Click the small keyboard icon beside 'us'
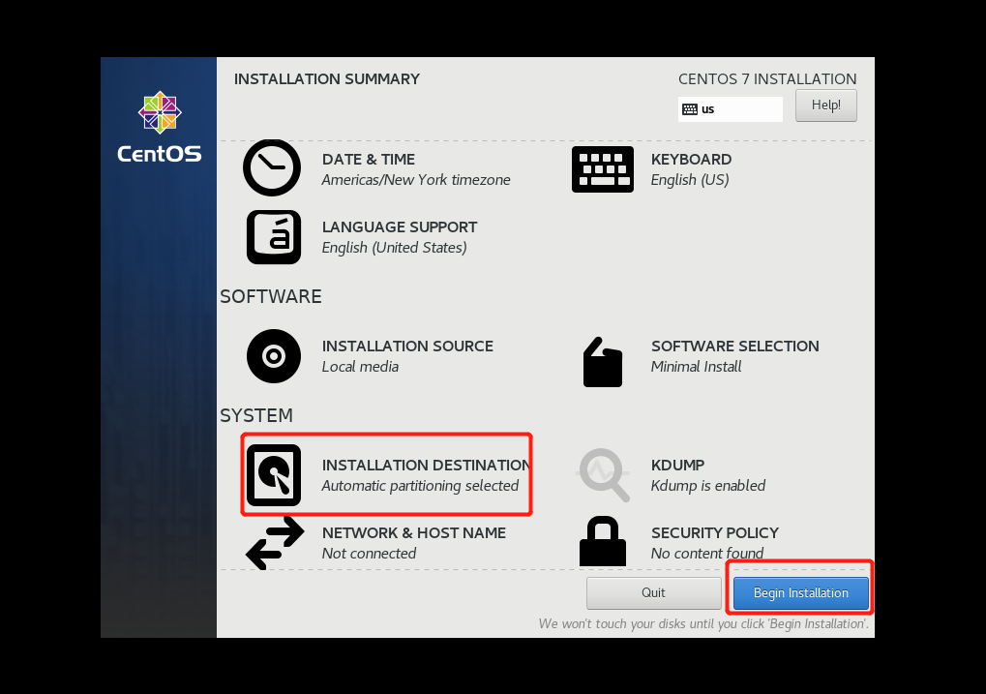 690,109
